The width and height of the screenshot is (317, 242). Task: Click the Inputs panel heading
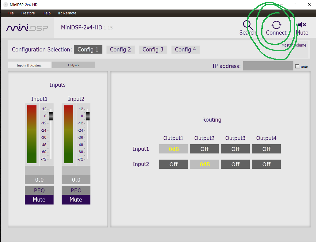(58, 85)
